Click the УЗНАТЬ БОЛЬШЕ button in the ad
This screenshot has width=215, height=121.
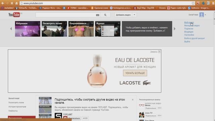pyautogui.click(x=135, y=73)
